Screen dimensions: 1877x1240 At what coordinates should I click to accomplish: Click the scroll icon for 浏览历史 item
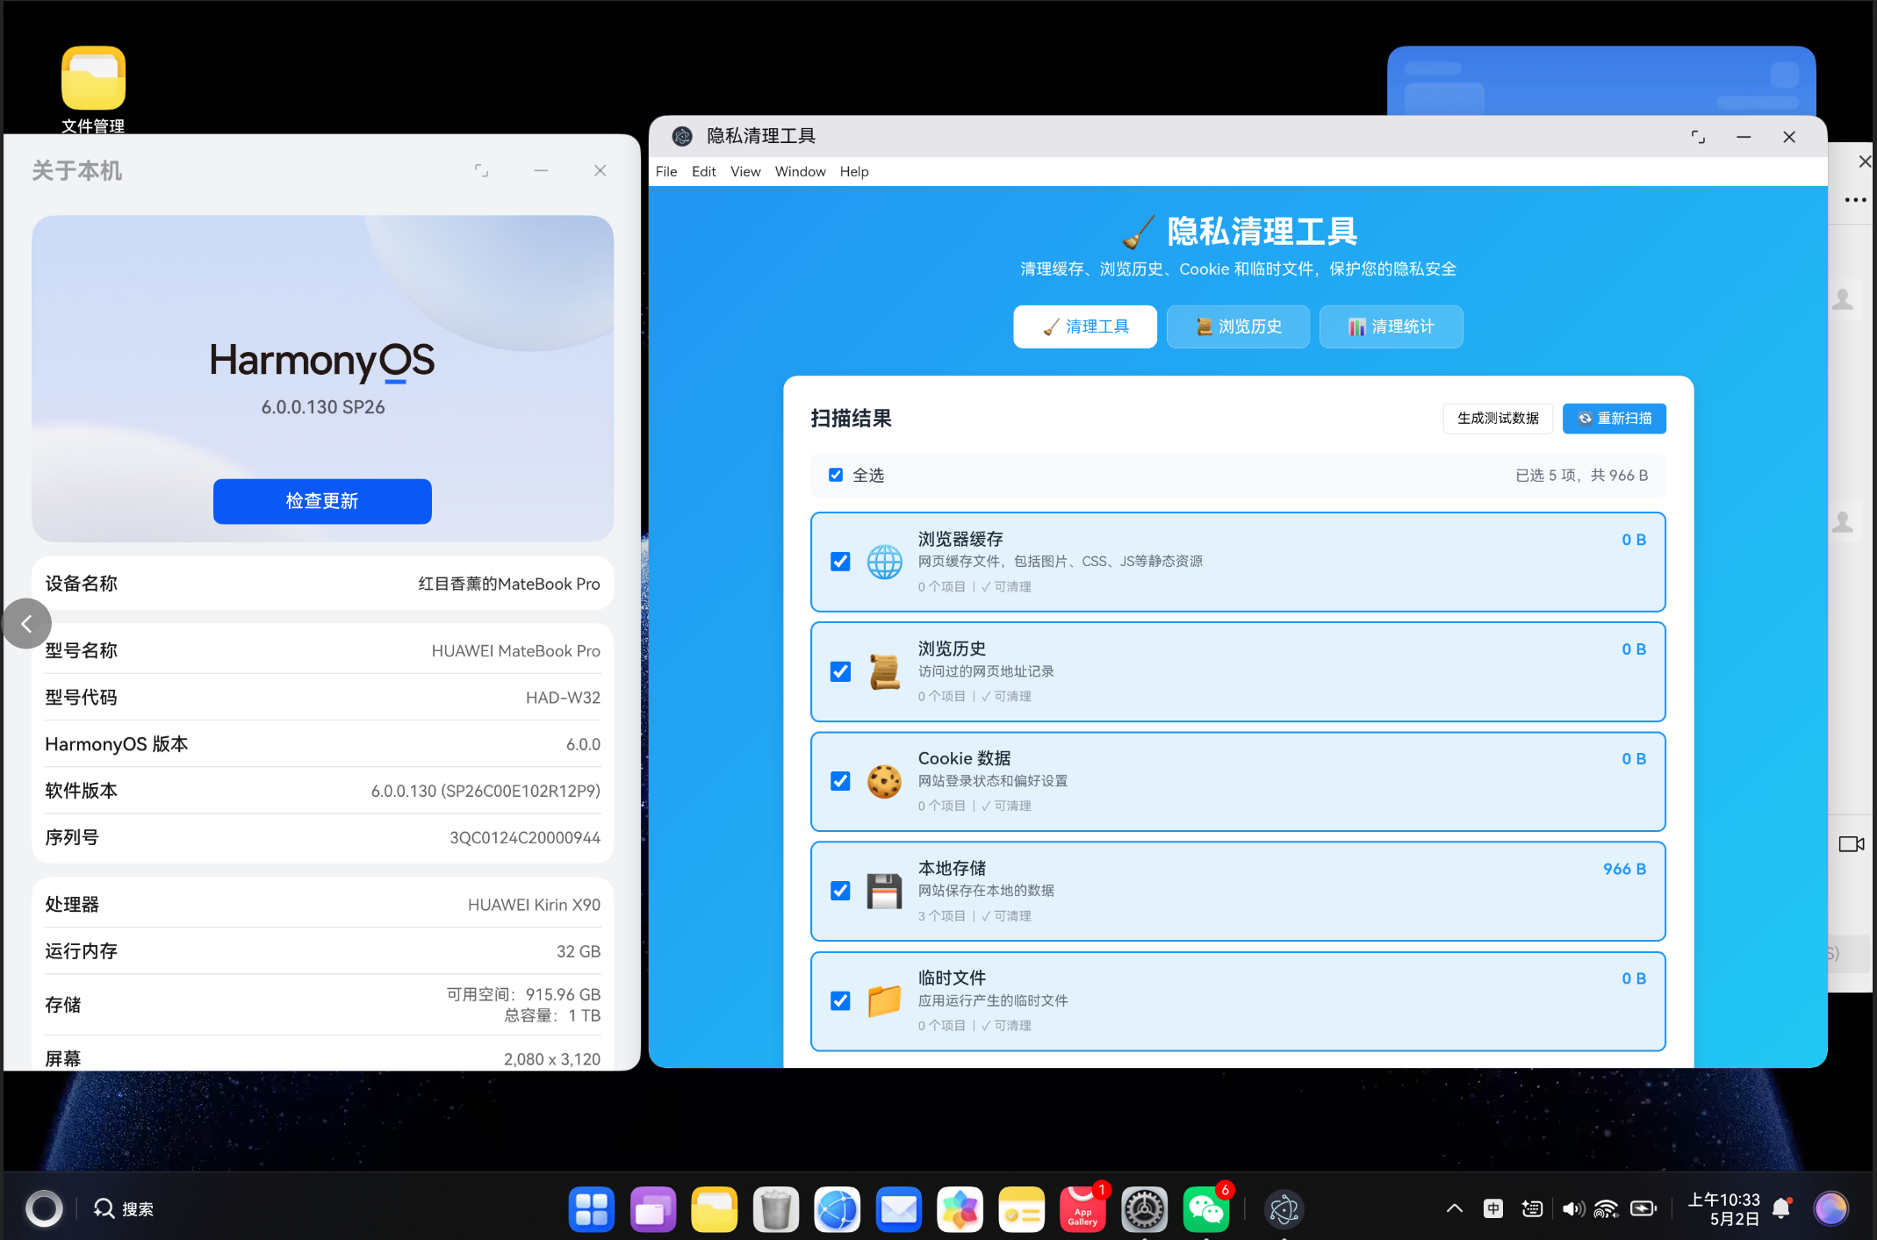(x=884, y=671)
